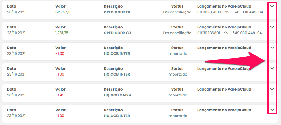Expand the LIQ.COB.CAIXA entry chevron
Screen dimensions: 281x125
pos(272,89)
